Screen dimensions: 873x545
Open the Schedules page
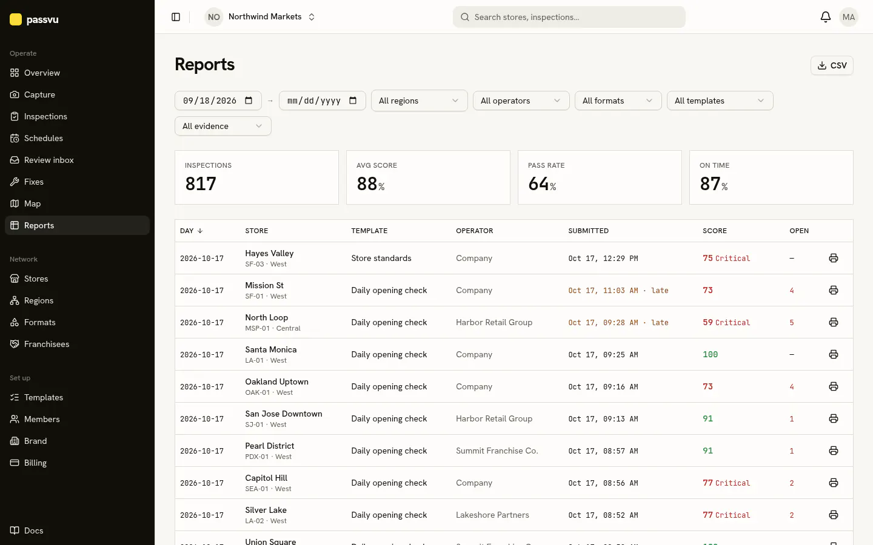pos(77,138)
